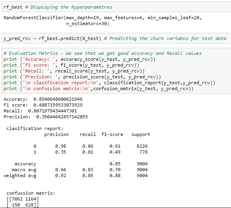Click the print 'Precision: ' code line
Screen dimensions: 231x208
[82, 77]
